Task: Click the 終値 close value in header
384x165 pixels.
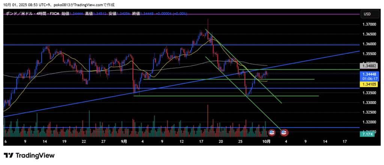Action: 148,14
